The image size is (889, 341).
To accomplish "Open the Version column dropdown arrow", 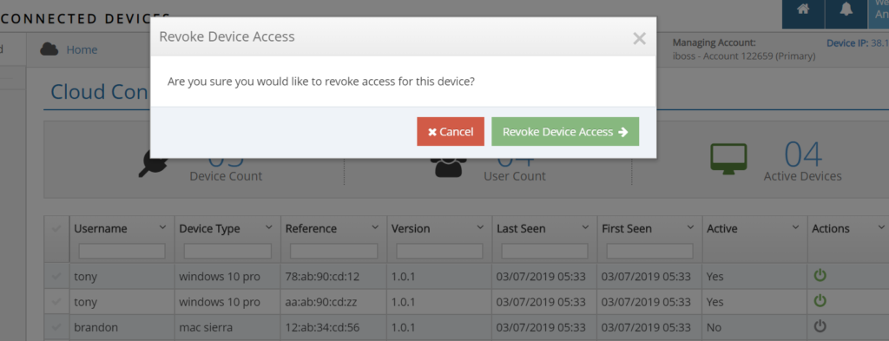I will pos(480,227).
